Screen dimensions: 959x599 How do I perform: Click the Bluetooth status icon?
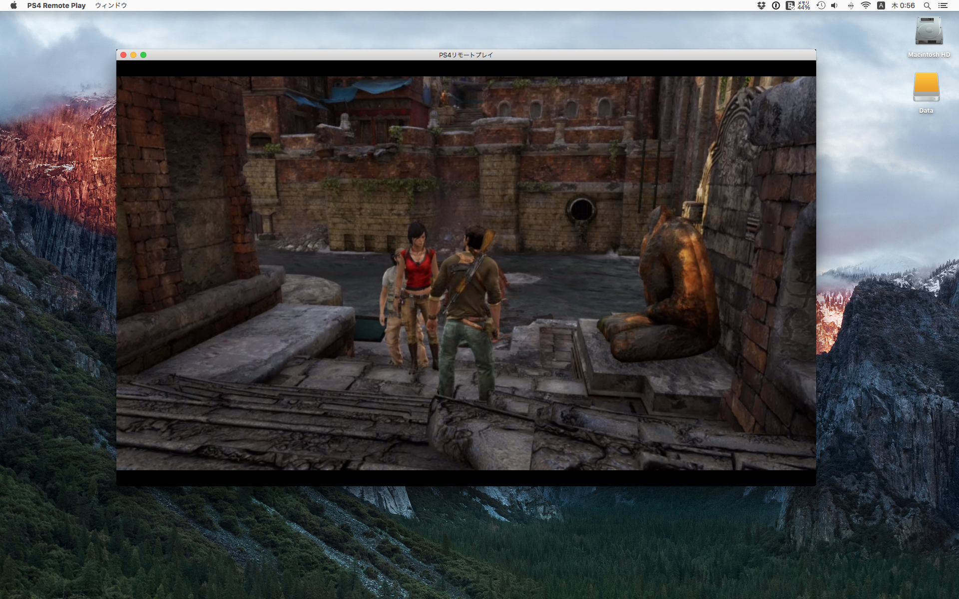pyautogui.click(x=850, y=5)
